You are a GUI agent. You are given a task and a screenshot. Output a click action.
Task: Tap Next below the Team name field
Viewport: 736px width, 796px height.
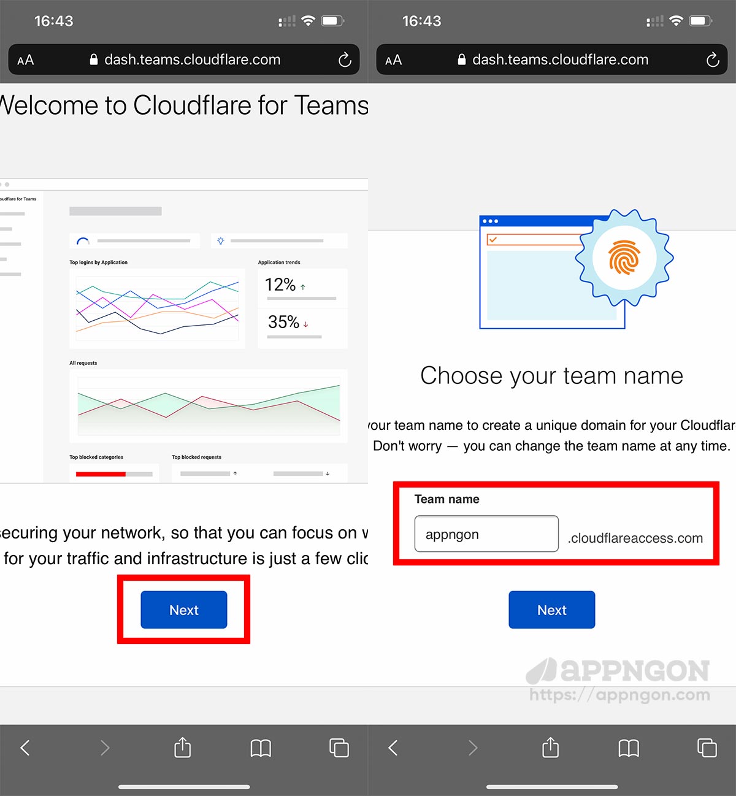552,610
